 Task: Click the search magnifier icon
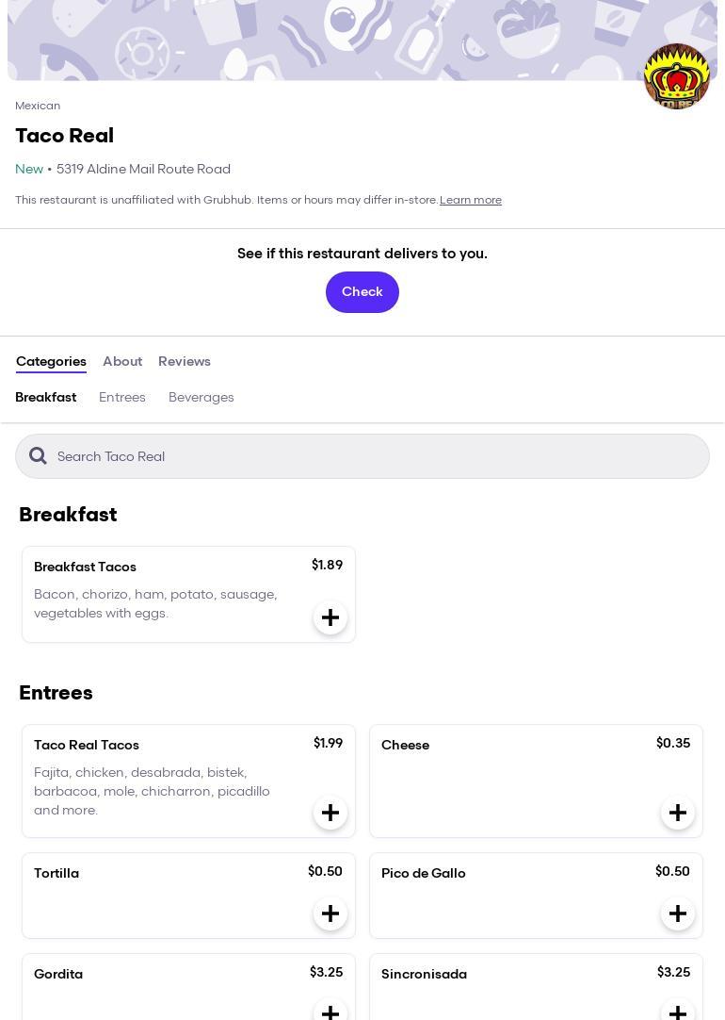[39, 456]
